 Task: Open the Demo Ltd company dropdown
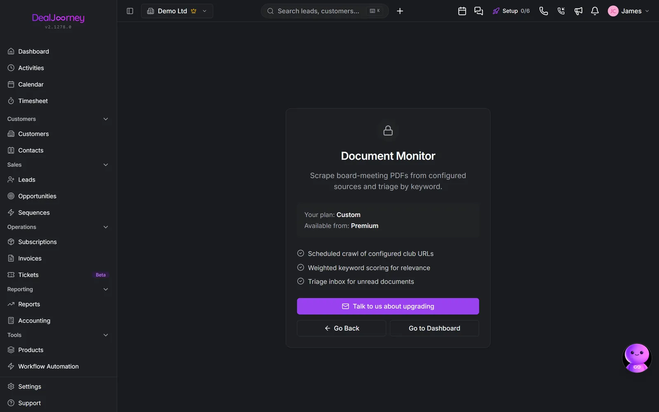[177, 11]
